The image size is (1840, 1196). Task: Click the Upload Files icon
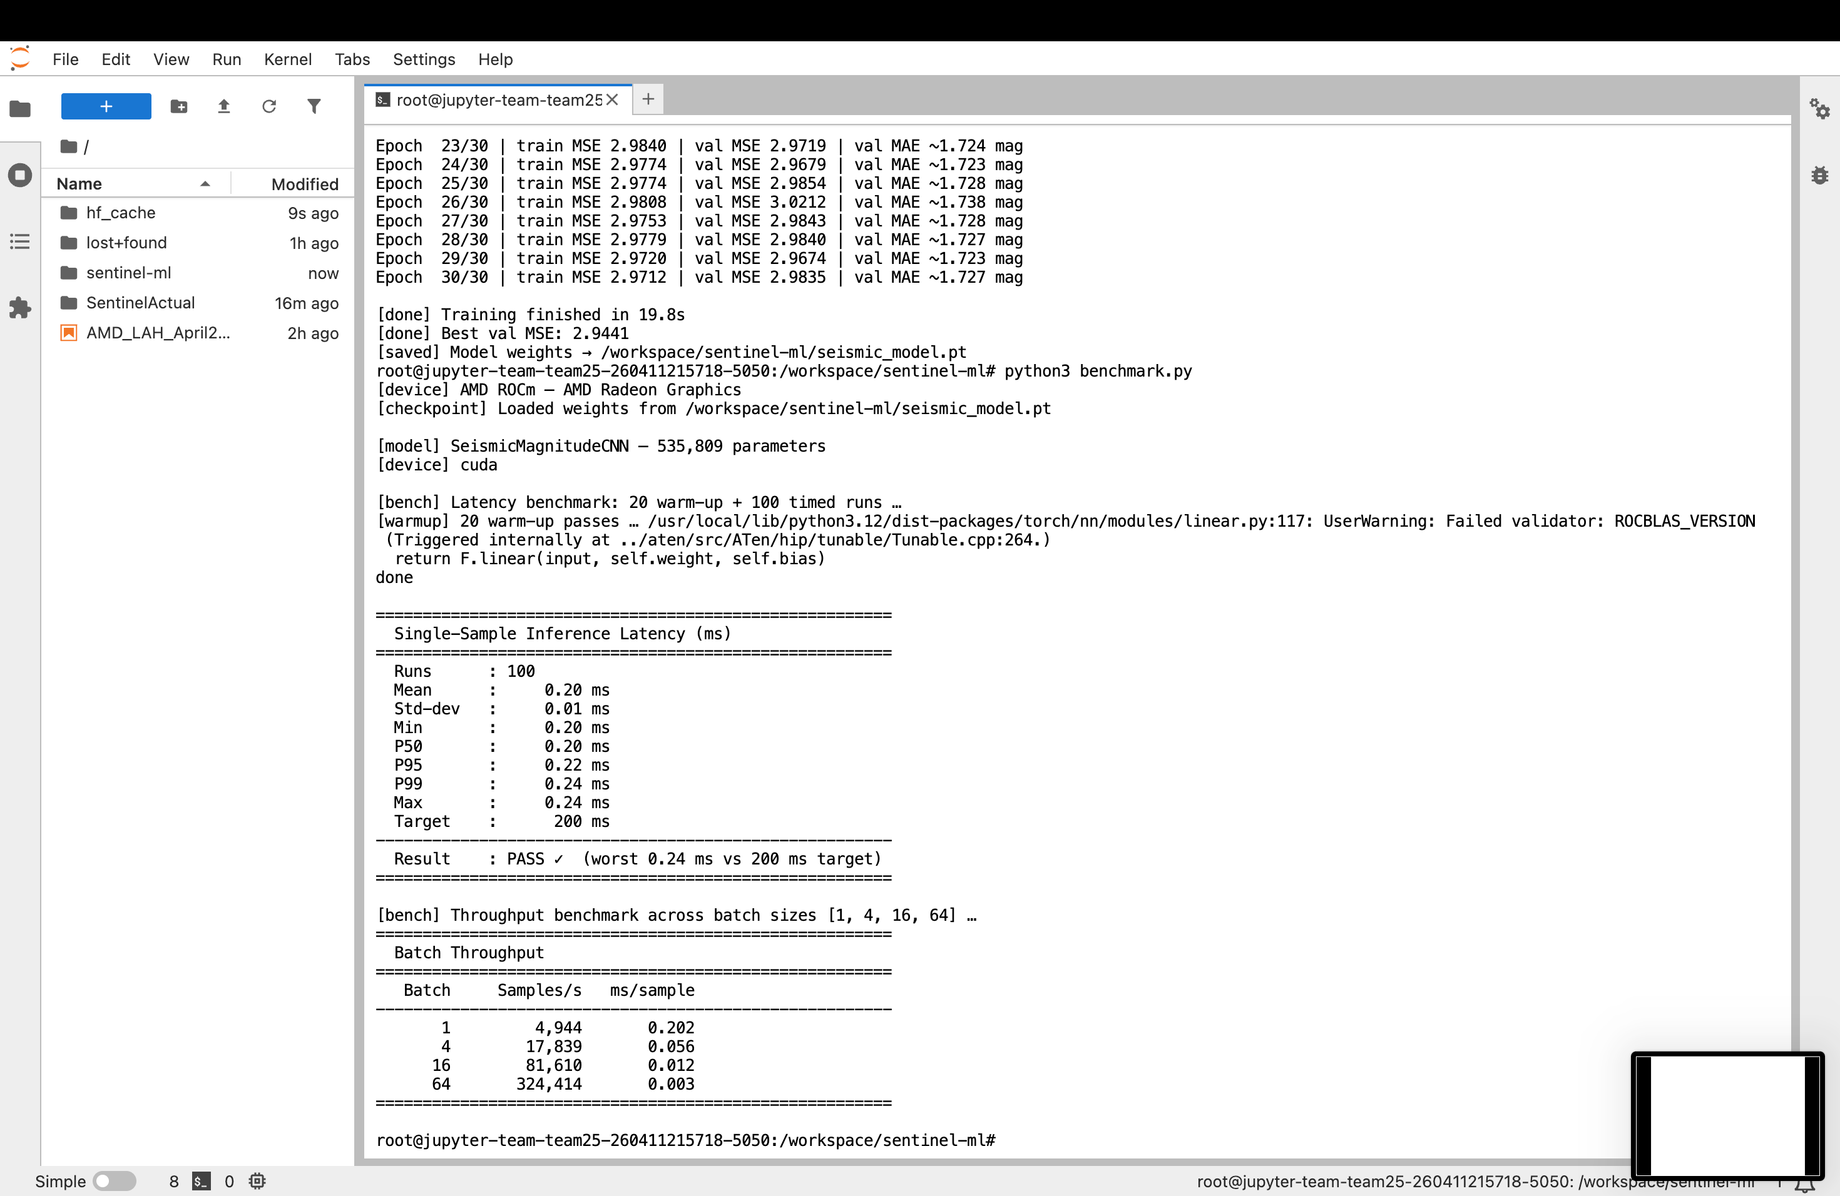pyautogui.click(x=223, y=106)
